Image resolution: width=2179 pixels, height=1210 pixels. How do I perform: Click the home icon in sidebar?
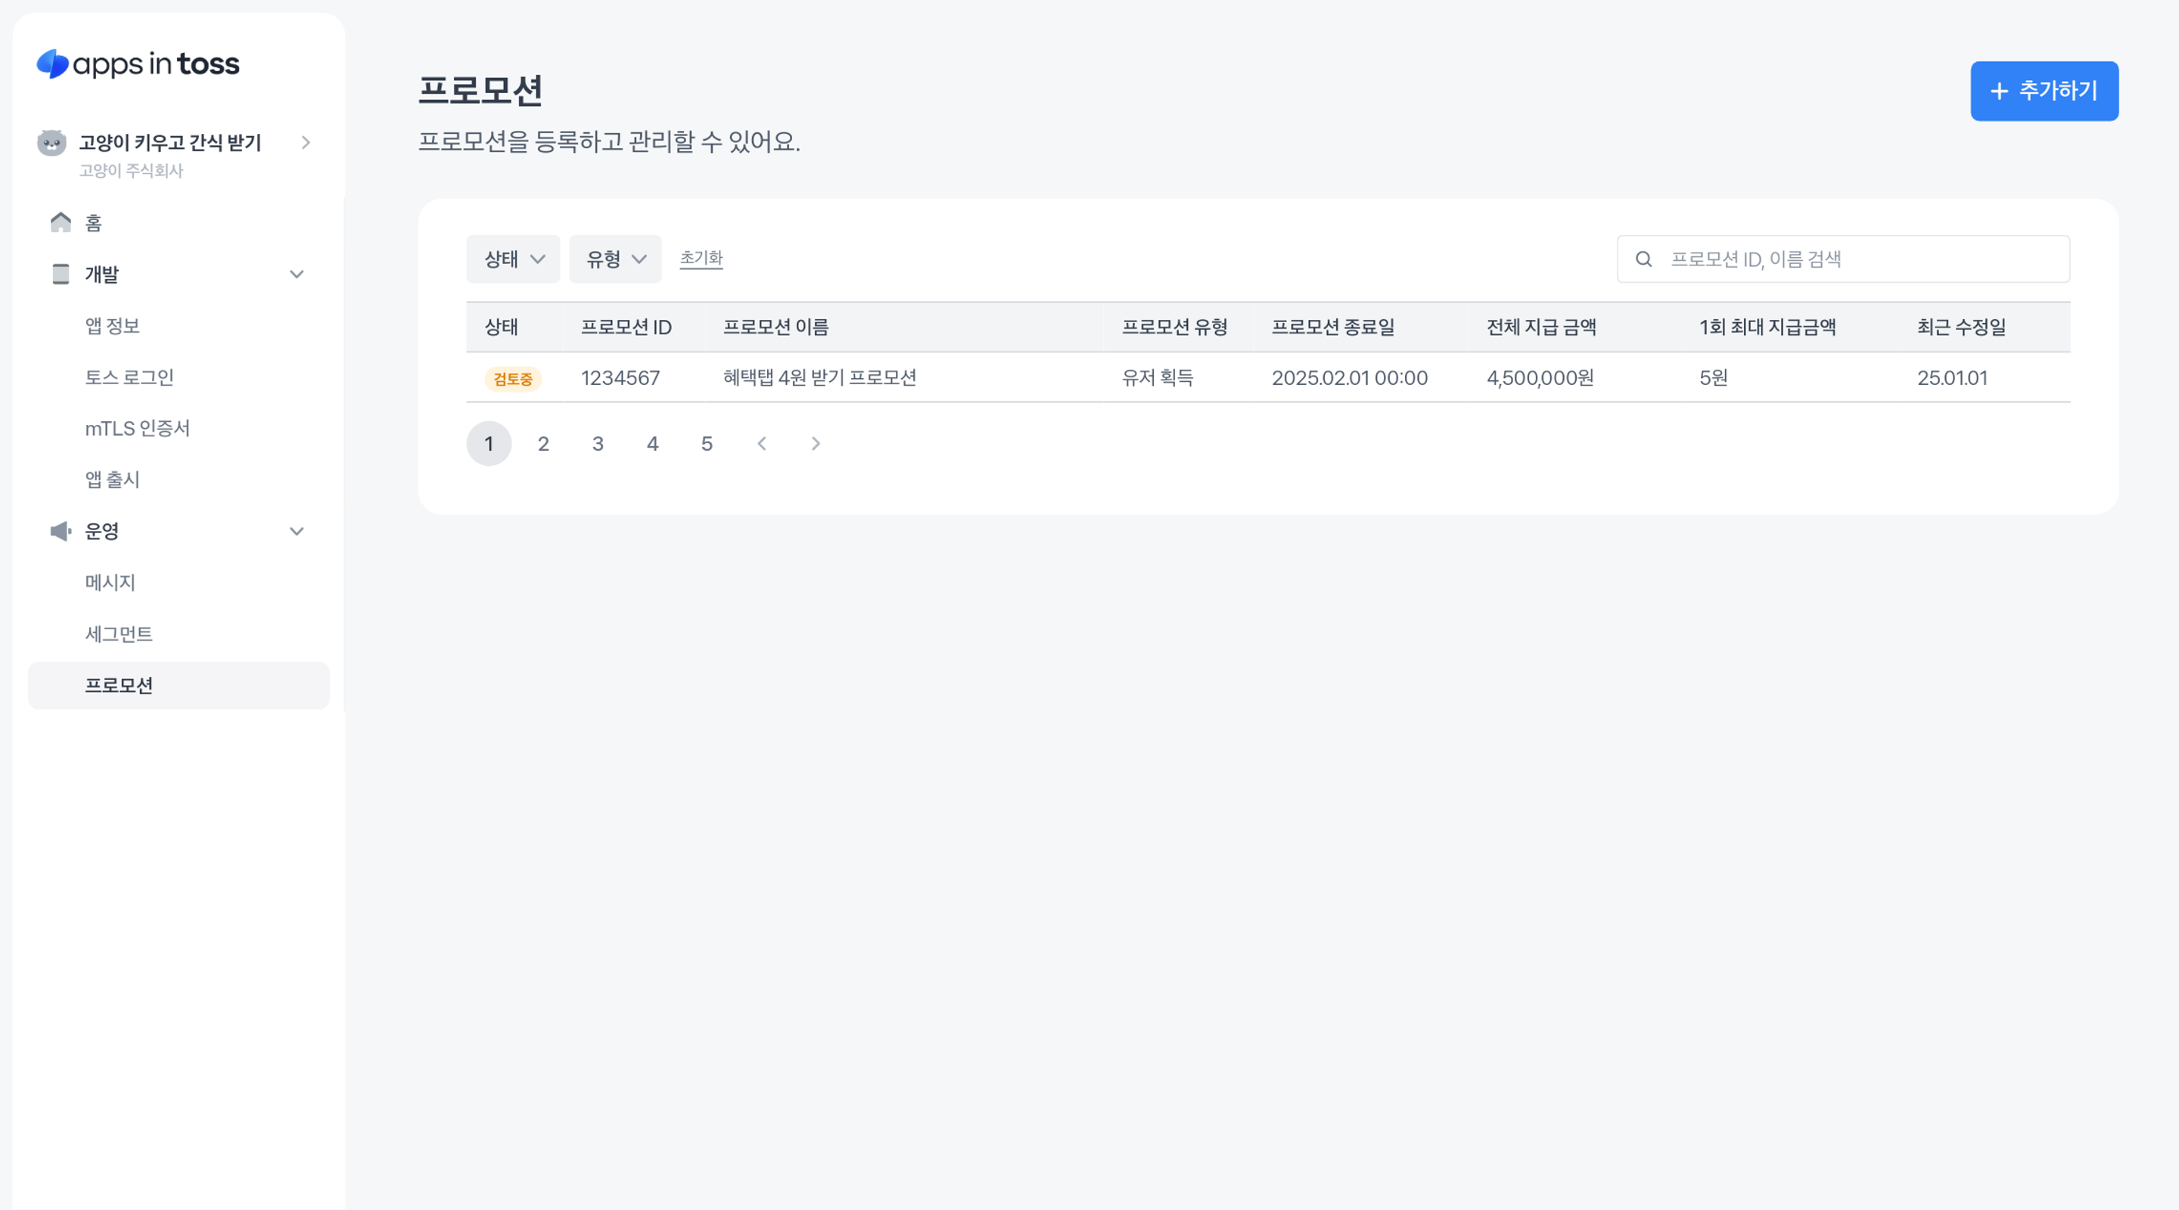[61, 222]
